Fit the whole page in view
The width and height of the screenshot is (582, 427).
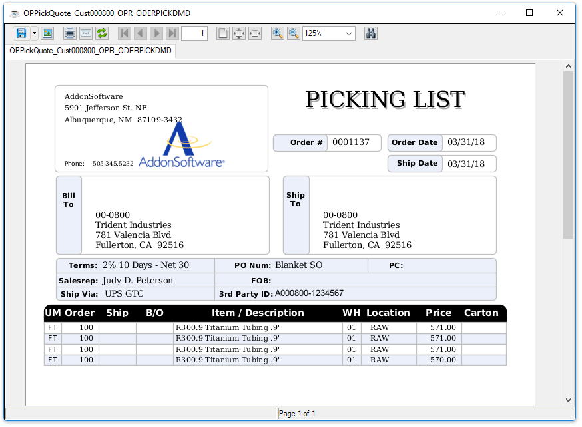pos(239,33)
